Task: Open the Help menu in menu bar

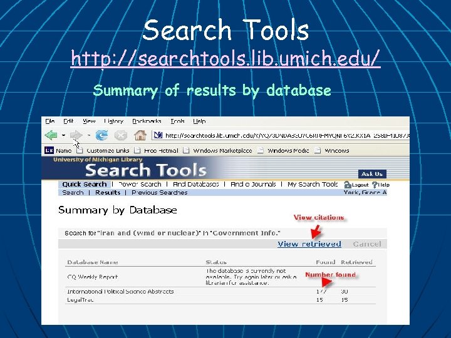Action: [199, 121]
